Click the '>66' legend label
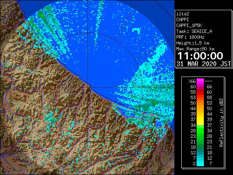The image size is (233, 175). pyautogui.click(x=192, y=81)
